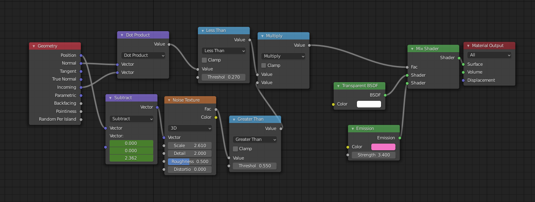Open the 3D dimensions dropdown in Noise Texture
The width and height of the screenshot is (535, 202).
pyautogui.click(x=190, y=128)
